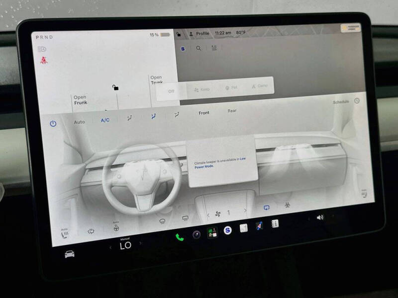The image size is (398, 298).
Task: Tap the status bar unlock icon
Action: click(179, 34)
